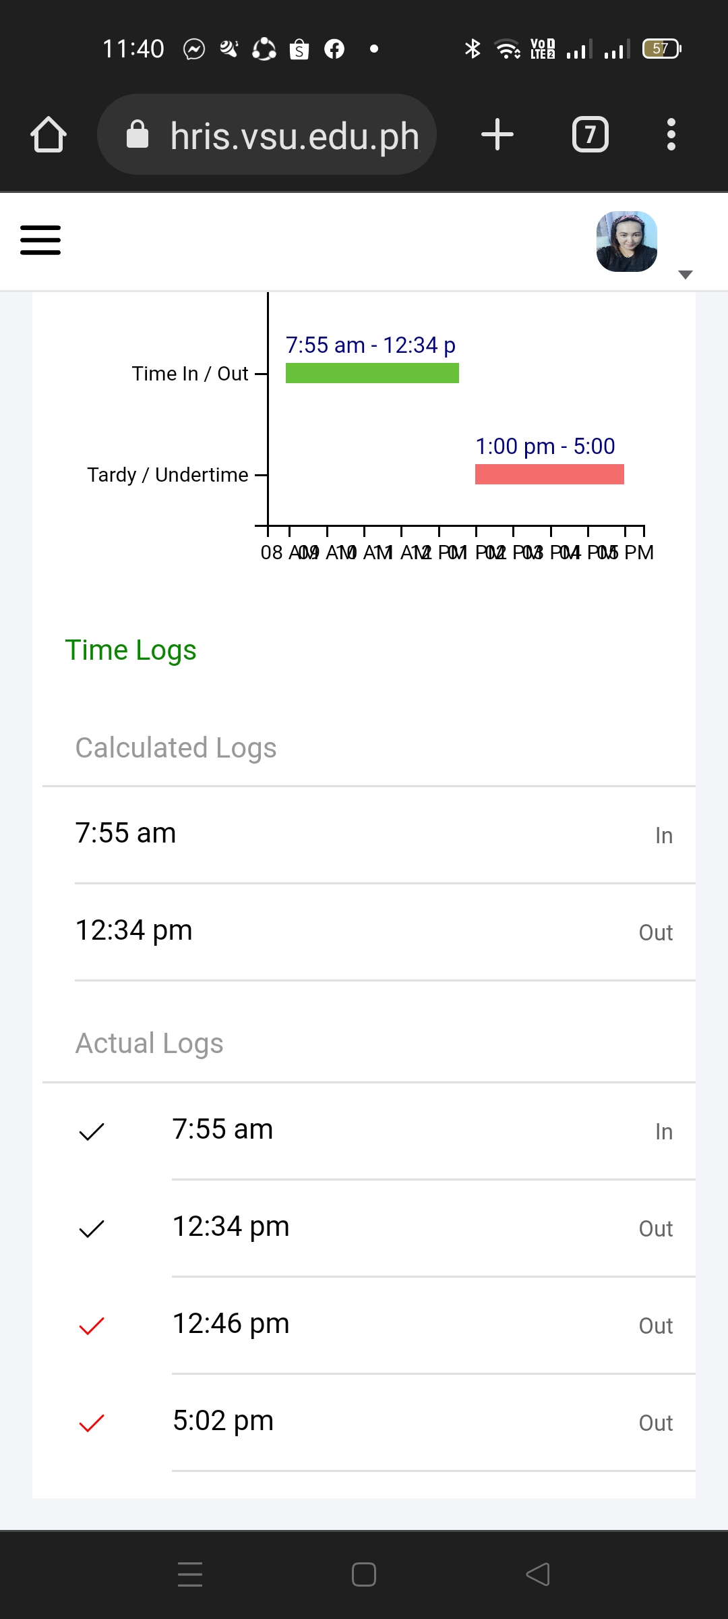
Task: Select the green Time In / Out bar
Action: pyautogui.click(x=372, y=373)
